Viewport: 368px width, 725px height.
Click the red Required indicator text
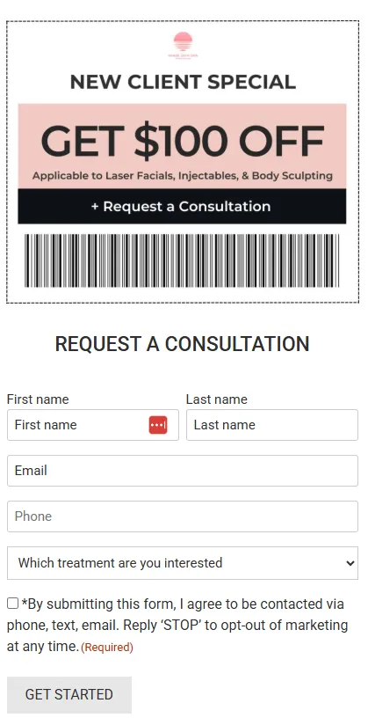(107, 648)
